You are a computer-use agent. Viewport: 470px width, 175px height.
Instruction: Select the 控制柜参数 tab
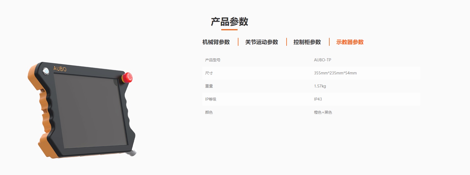[x=307, y=42]
